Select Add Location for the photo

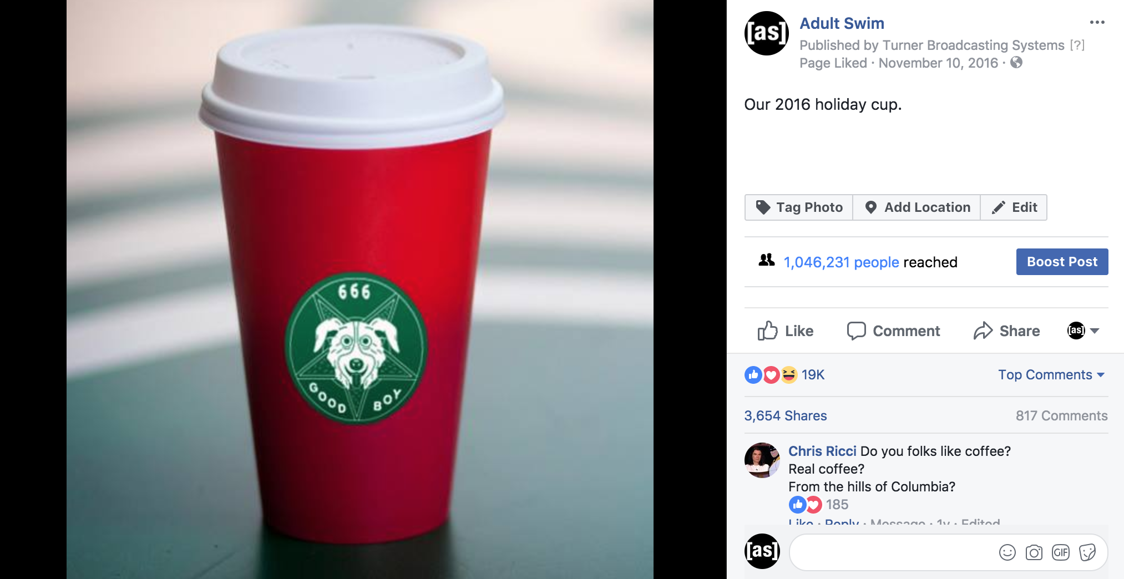[x=917, y=207]
